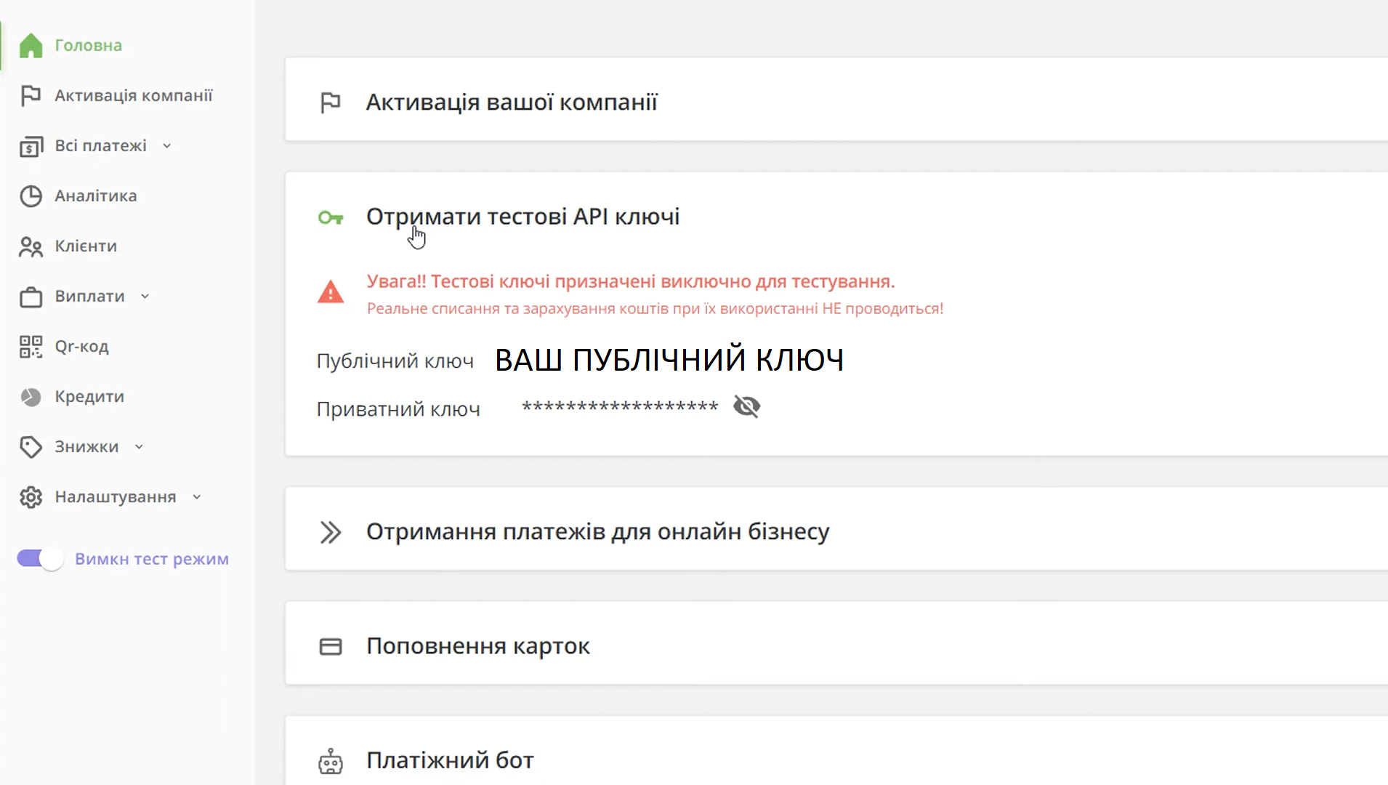Screen dimensions: 1388x785
Task: Expand the Виплати submenu chevron
Action: pos(145,297)
